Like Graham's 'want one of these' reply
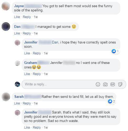The image size is (128, 131). pos(27,74)
